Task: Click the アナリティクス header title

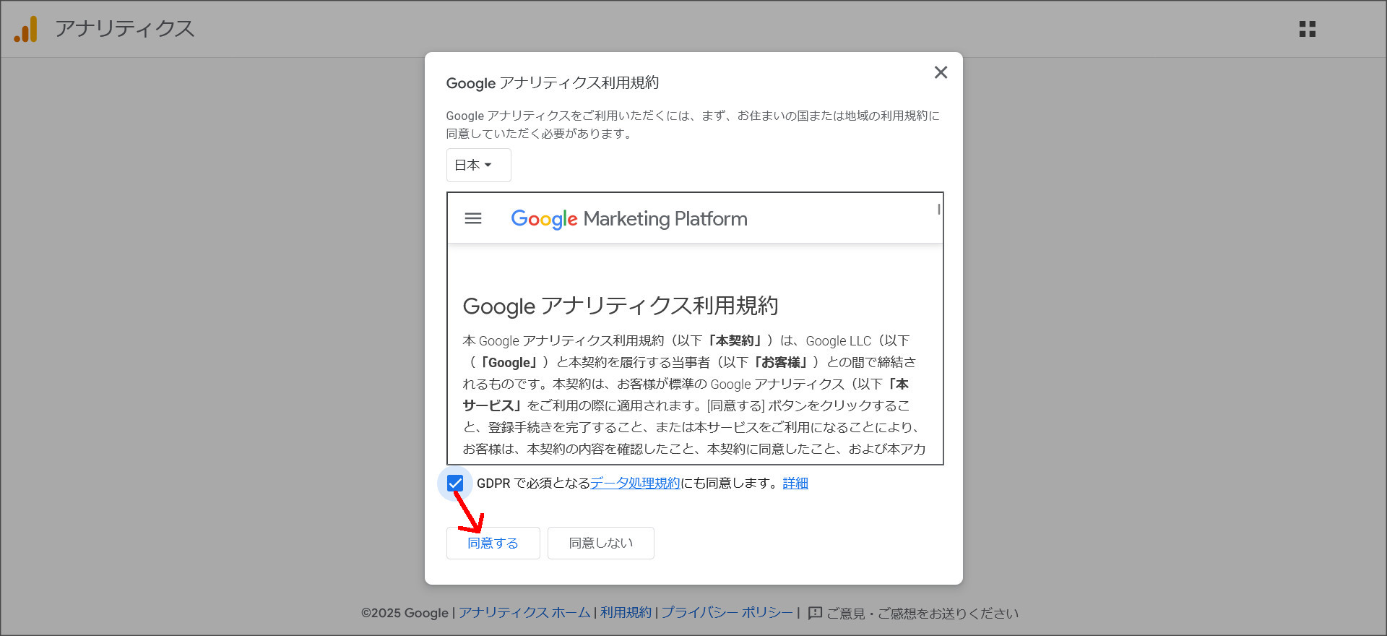Action: tap(125, 28)
